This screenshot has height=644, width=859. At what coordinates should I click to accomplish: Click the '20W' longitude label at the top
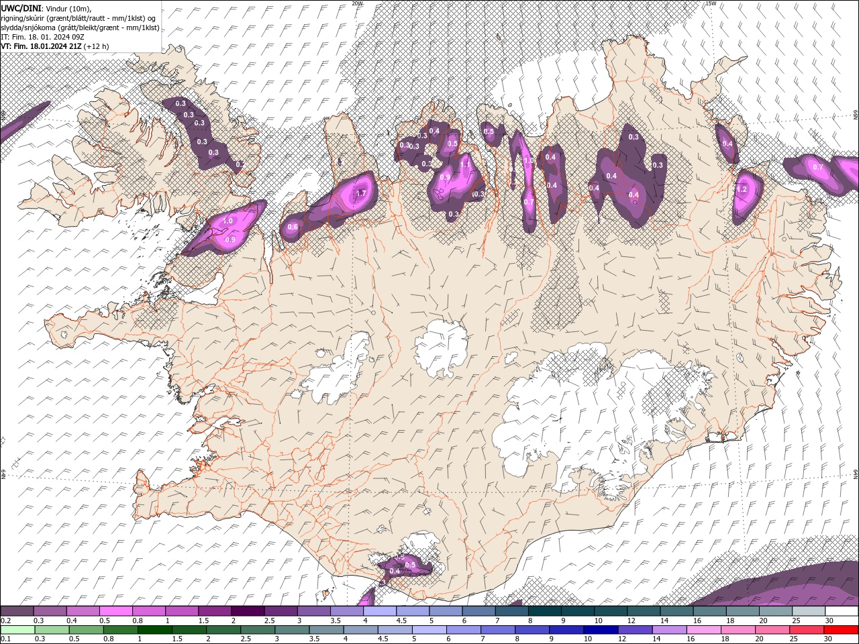tap(357, 3)
